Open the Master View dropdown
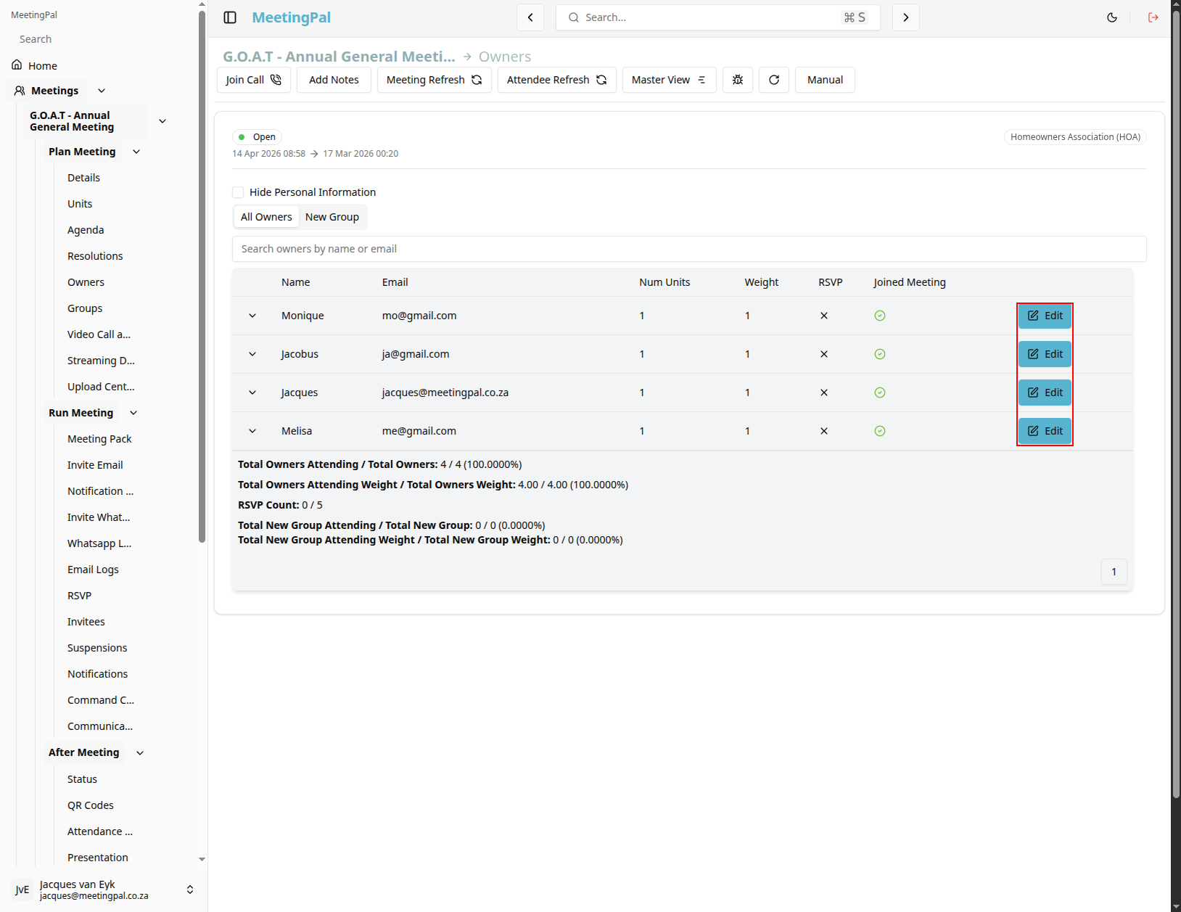The height and width of the screenshot is (912, 1181). click(x=669, y=80)
